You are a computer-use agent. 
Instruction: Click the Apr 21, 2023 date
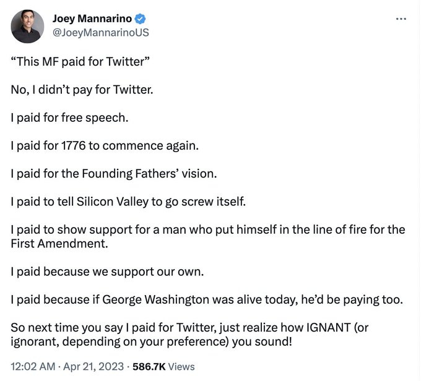pyautogui.click(x=91, y=366)
